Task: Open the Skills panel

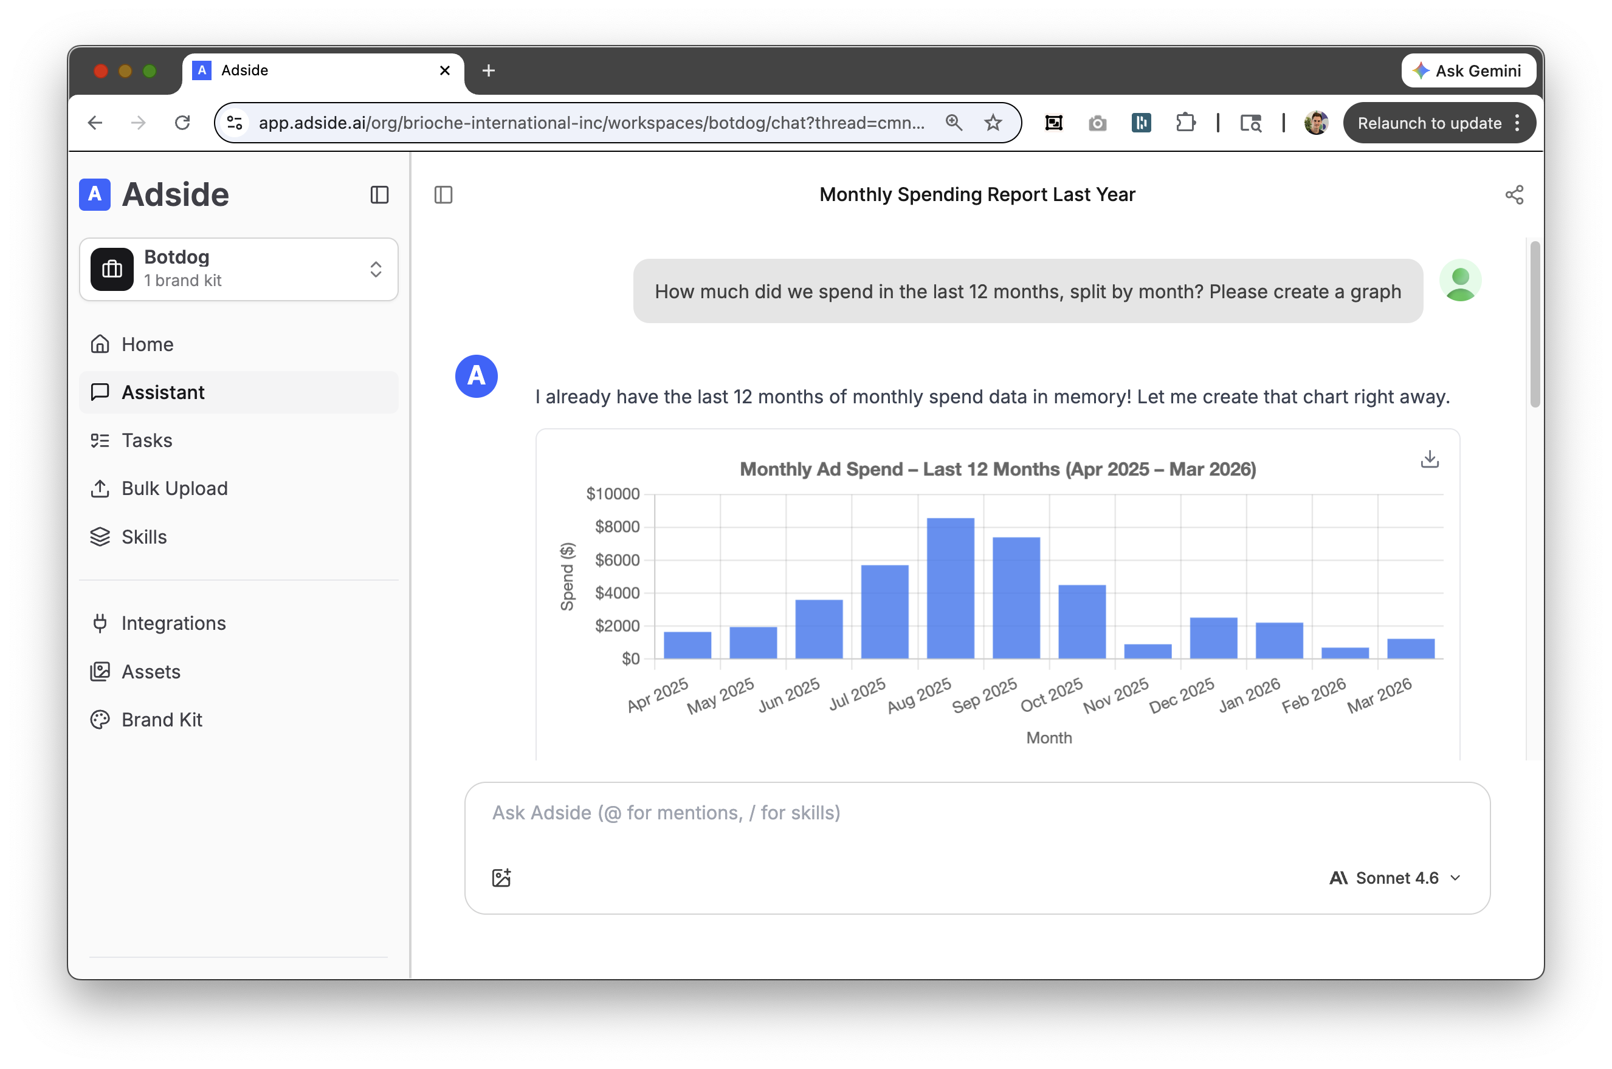Action: 143,536
